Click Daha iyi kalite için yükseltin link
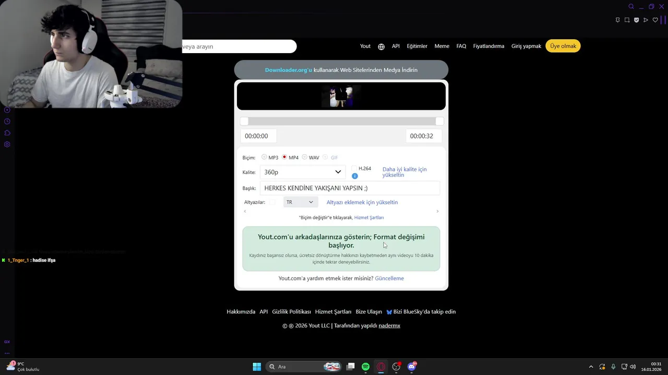 click(404, 172)
